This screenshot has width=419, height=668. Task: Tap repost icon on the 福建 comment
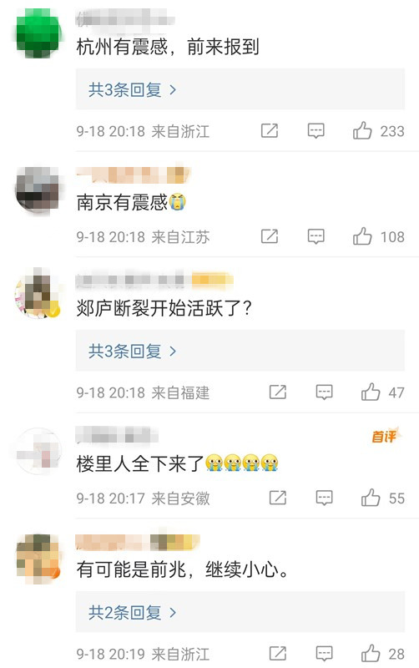point(278,392)
